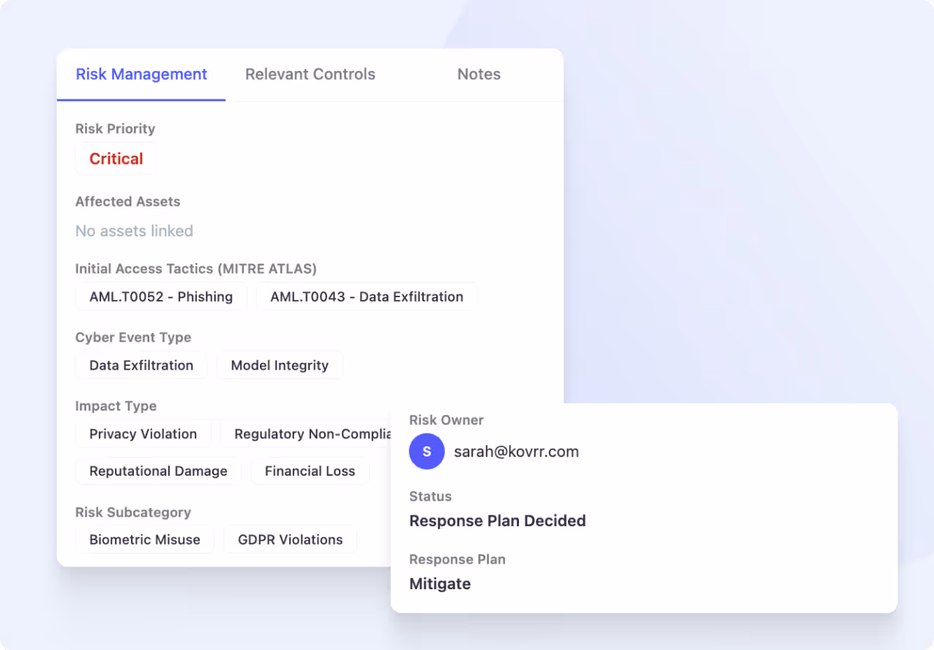The image size is (934, 650).
Task: Select the Biometric Misuse subcategory tag
Action: 144,539
